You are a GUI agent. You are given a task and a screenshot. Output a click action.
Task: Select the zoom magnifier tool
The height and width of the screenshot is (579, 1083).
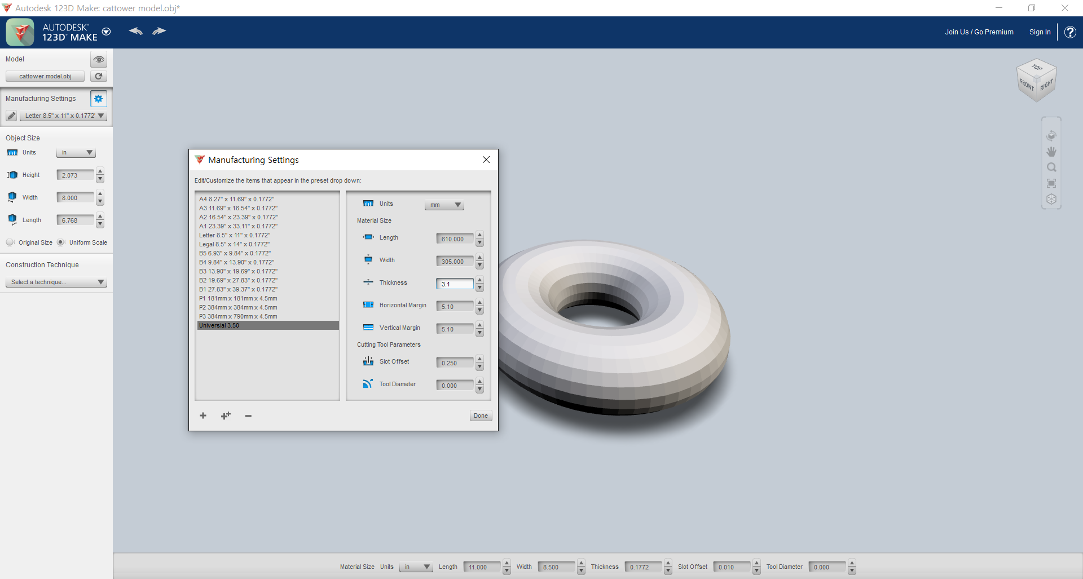1051,167
